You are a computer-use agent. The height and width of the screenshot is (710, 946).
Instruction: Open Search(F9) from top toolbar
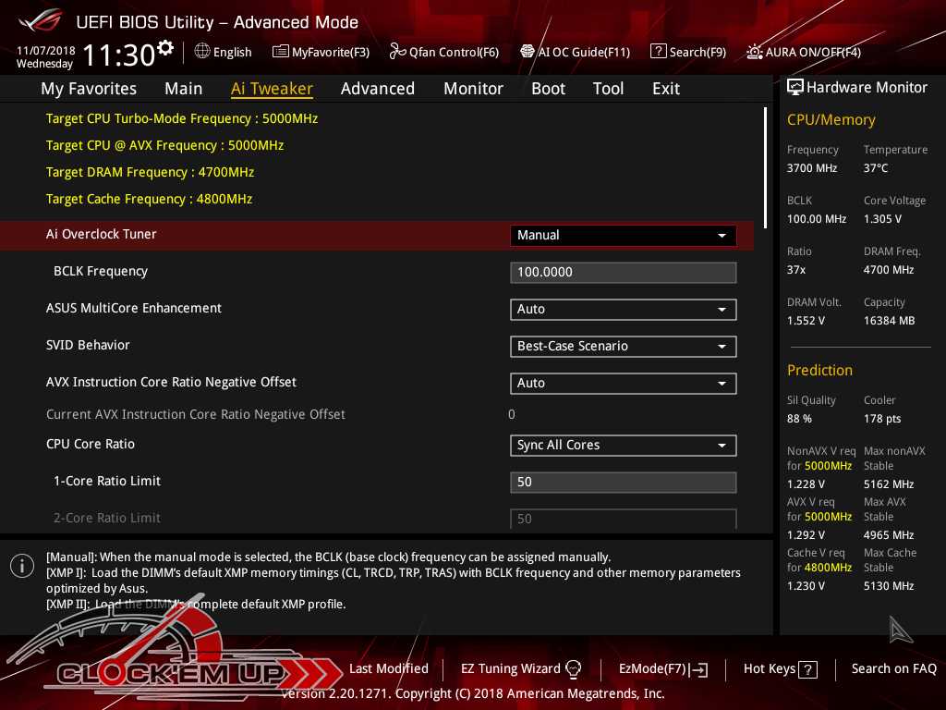point(688,52)
